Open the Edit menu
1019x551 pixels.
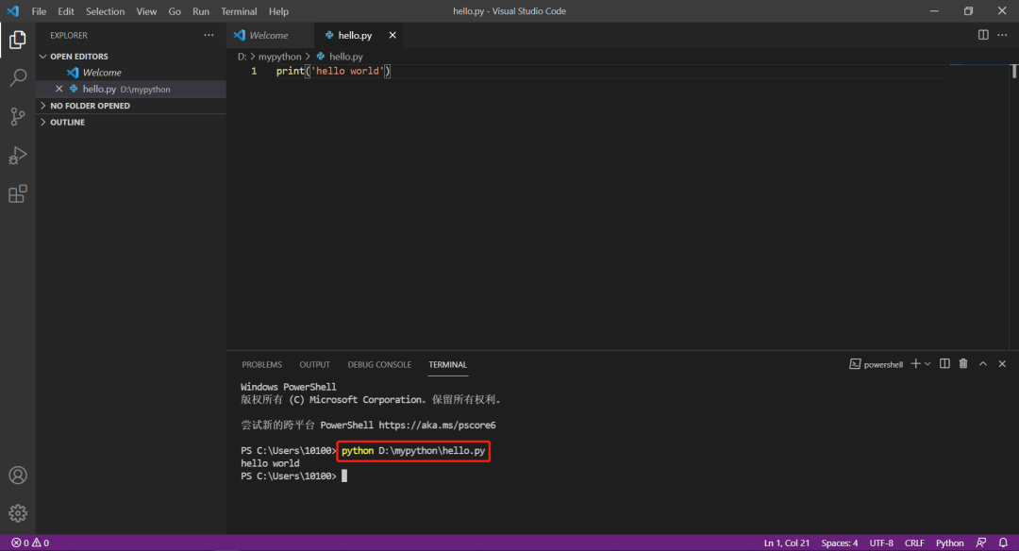(66, 11)
